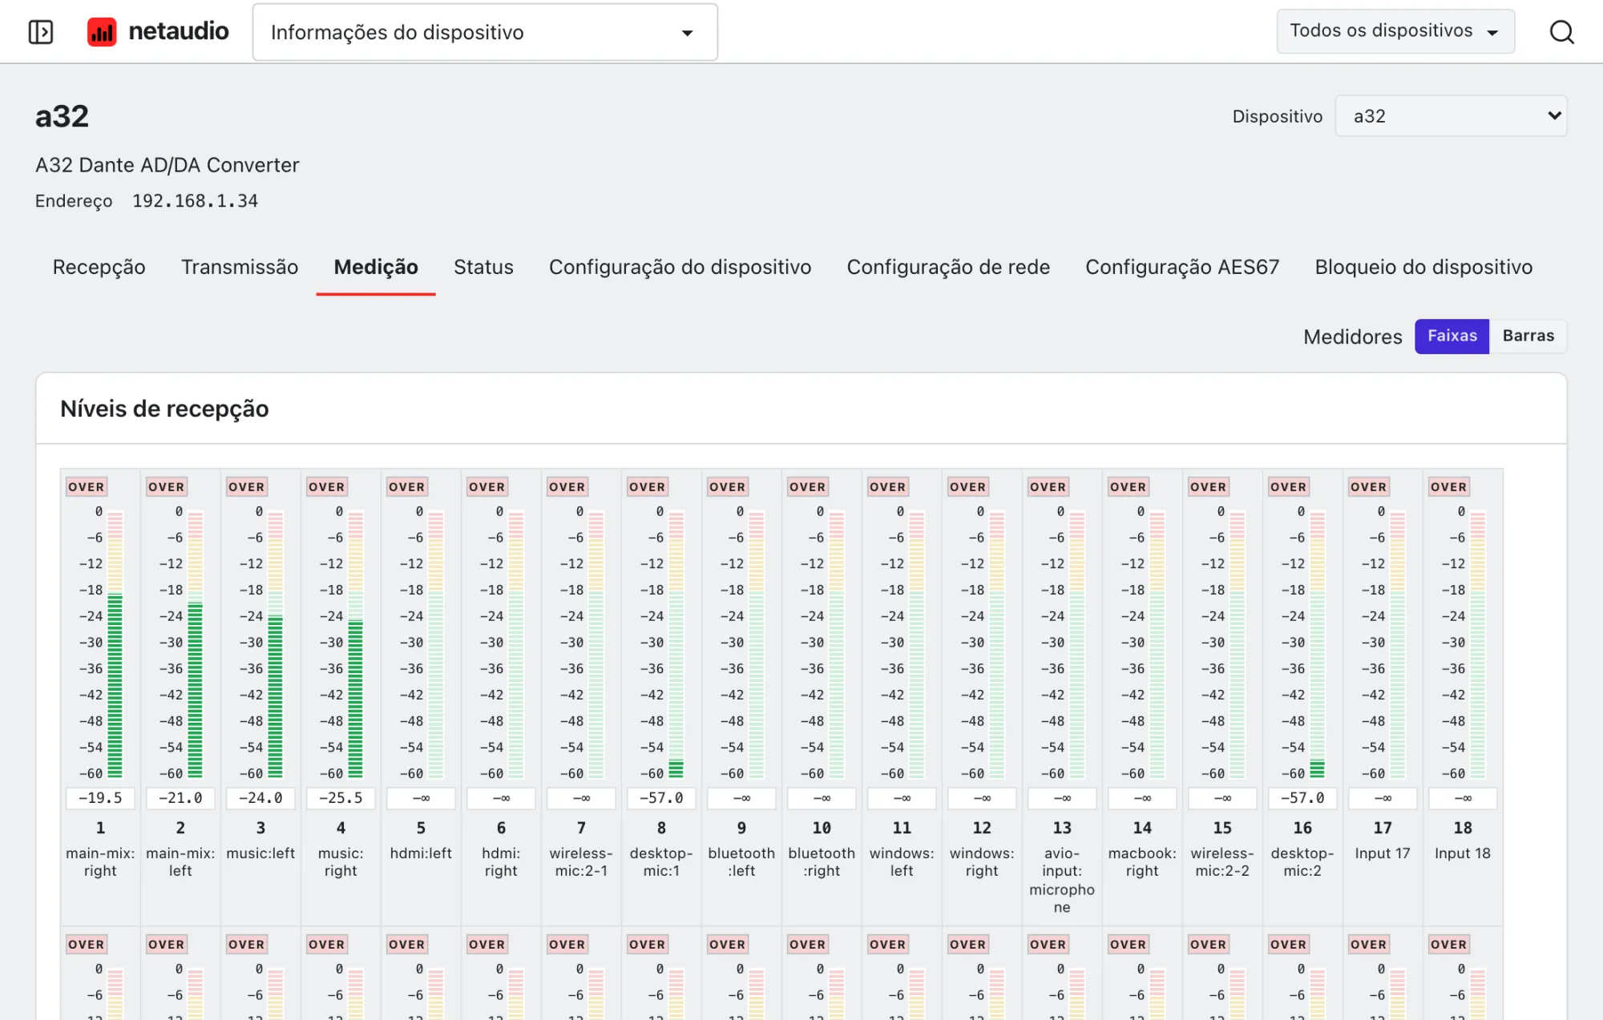Expand the Todos os dispositivos filter

coord(1395,31)
